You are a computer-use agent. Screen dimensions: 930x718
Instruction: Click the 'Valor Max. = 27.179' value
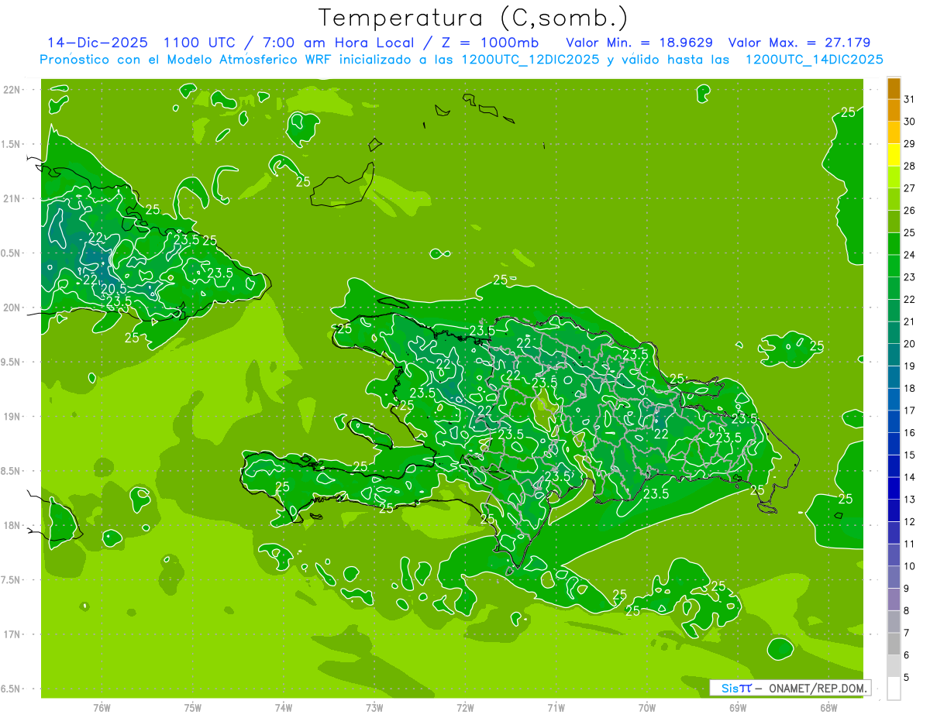(x=799, y=43)
